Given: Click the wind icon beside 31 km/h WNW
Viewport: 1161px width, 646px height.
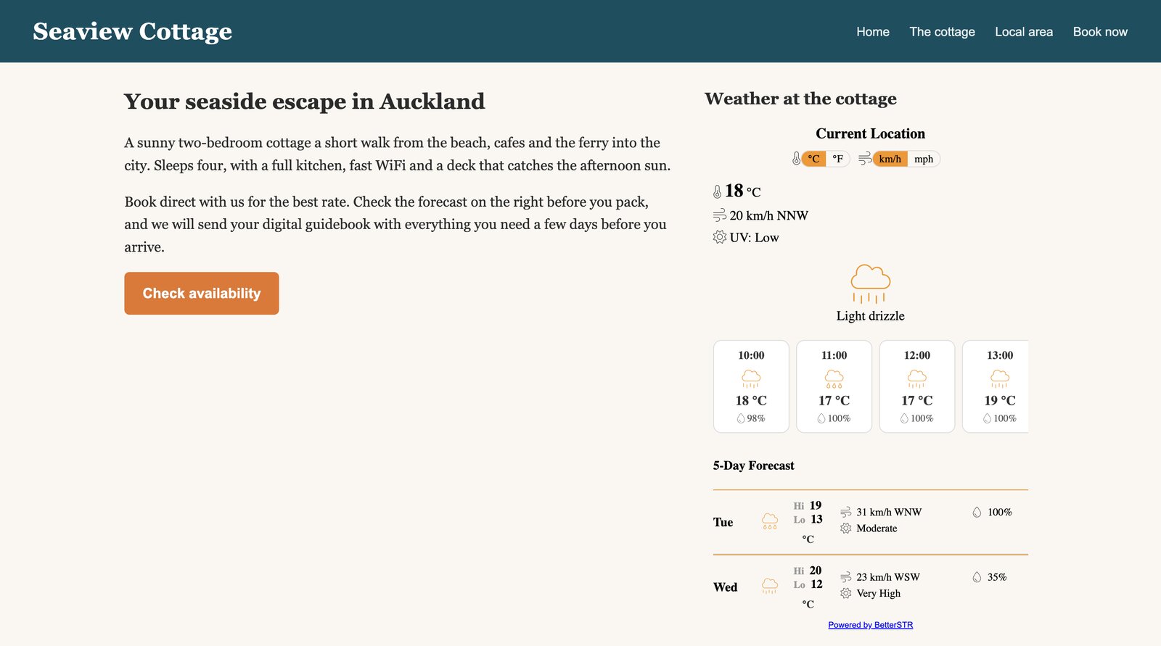Looking at the screenshot, I should [846, 512].
